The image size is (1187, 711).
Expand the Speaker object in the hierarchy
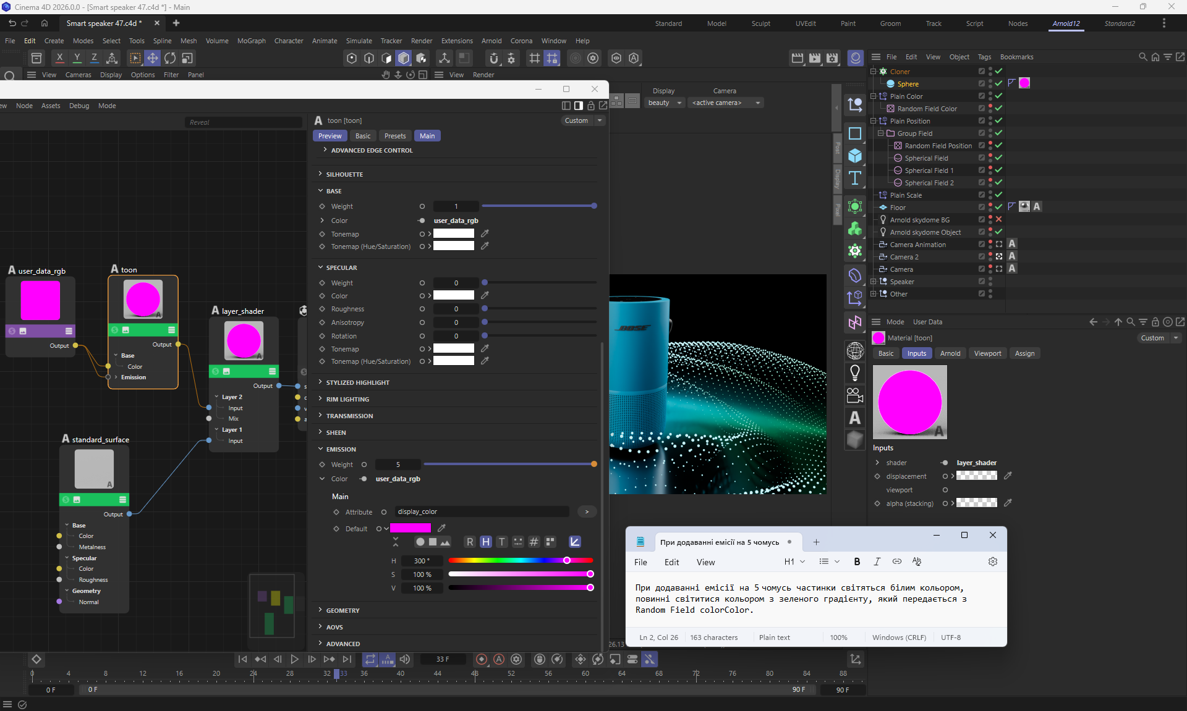(x=874, y=281)
